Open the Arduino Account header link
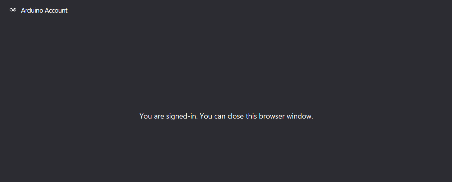The height and width of the screenshot is (182, 452). (x=44, y=10)
